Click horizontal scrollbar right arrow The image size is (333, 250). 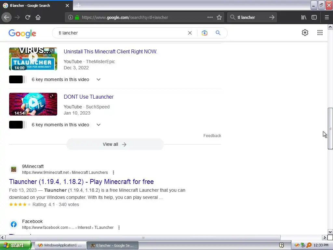coord(325,237)
